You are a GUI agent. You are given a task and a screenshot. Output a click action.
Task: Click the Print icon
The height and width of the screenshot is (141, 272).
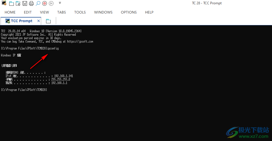click(31, 3)
